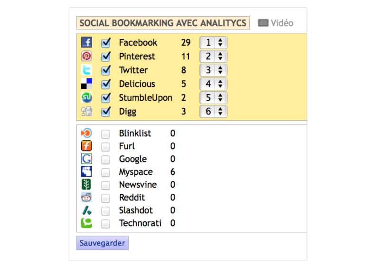Disable the Digg checkbox

(x=106, y=112)
